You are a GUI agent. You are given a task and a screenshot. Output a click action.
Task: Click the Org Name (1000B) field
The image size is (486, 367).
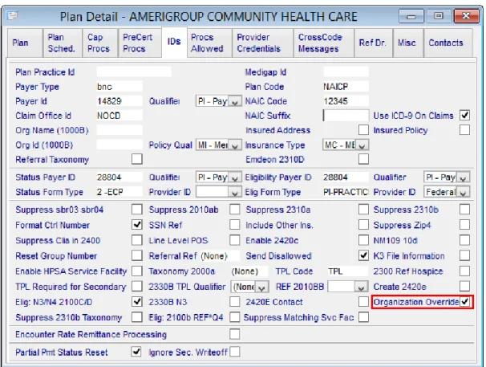pyautogui.click(x=119, y=130)
